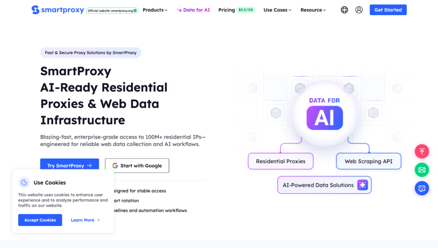Open the green email contact floating icon

pyautogui.click(x=422, y=170)
